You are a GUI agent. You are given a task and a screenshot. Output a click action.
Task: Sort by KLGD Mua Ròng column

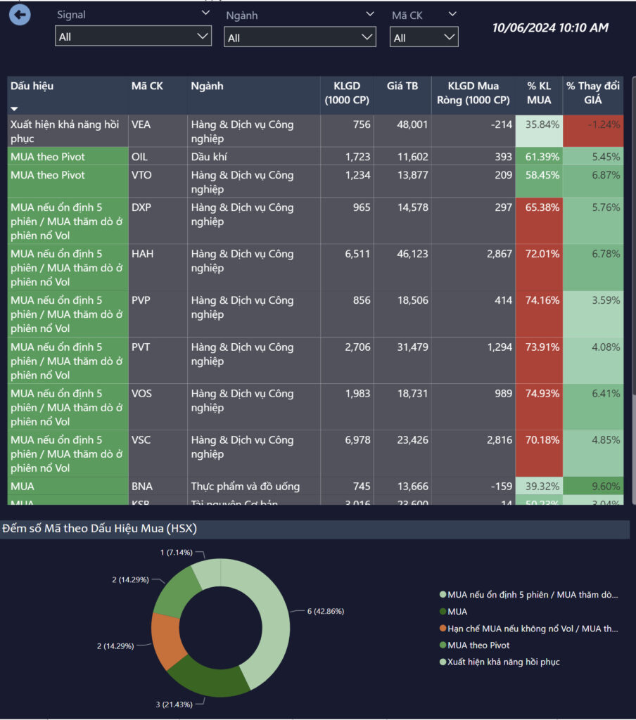click(x=478, y=93)
